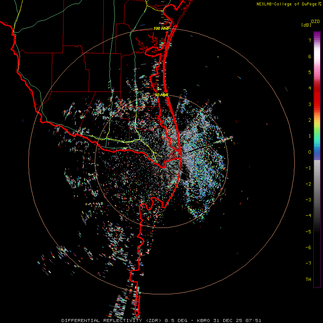Click the purple top of the color bar
This screenshot has width=323, height=323.
[x=317, y=36]
